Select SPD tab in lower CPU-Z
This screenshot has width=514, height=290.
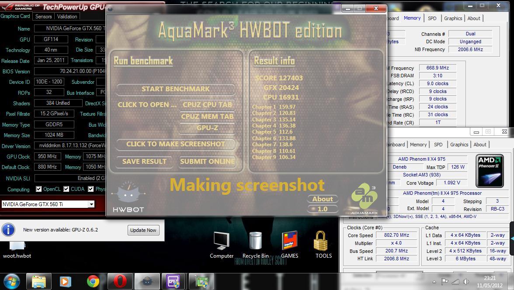438,145
